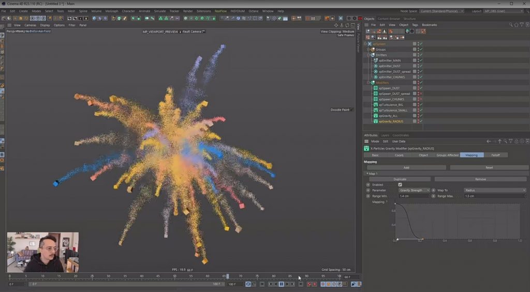Viewport: 530px width, 292px height.
Task: Toggle X axis lock in toolbar
Action: 33,18
